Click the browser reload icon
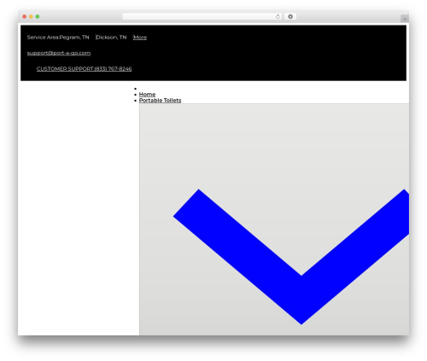Image resolution: width=427 pixels, height=361 pixels. click(278, 16)
